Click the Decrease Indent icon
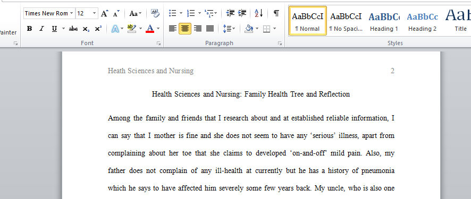The width and height of the screenshot is (471, 199). point(230,13)
